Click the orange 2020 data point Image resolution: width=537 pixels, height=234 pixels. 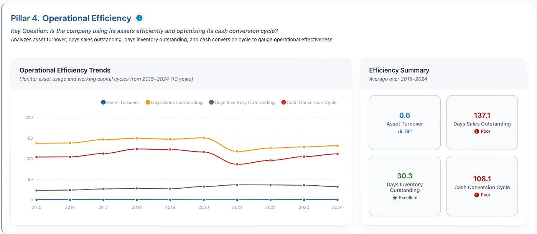click(204, 138)
